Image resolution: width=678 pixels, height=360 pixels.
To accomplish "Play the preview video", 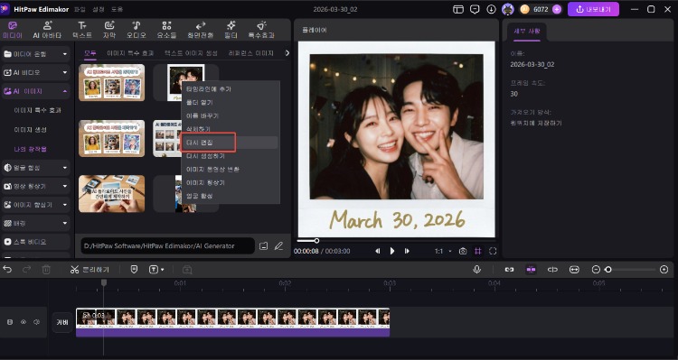I will click(392, 251).
